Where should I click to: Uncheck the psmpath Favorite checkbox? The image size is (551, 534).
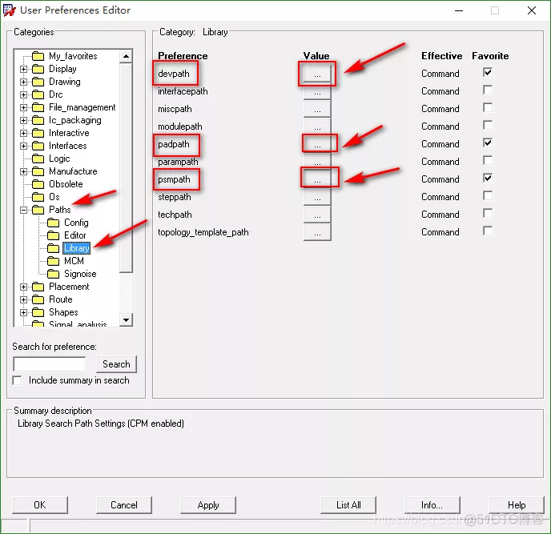point(488,178)
